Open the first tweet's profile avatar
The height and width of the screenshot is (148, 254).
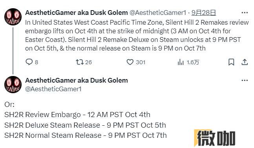point(13,17)
